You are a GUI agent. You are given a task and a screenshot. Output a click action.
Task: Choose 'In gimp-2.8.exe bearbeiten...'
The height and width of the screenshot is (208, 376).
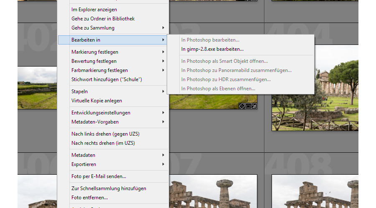pyautogui.click(x=212, y=49)
